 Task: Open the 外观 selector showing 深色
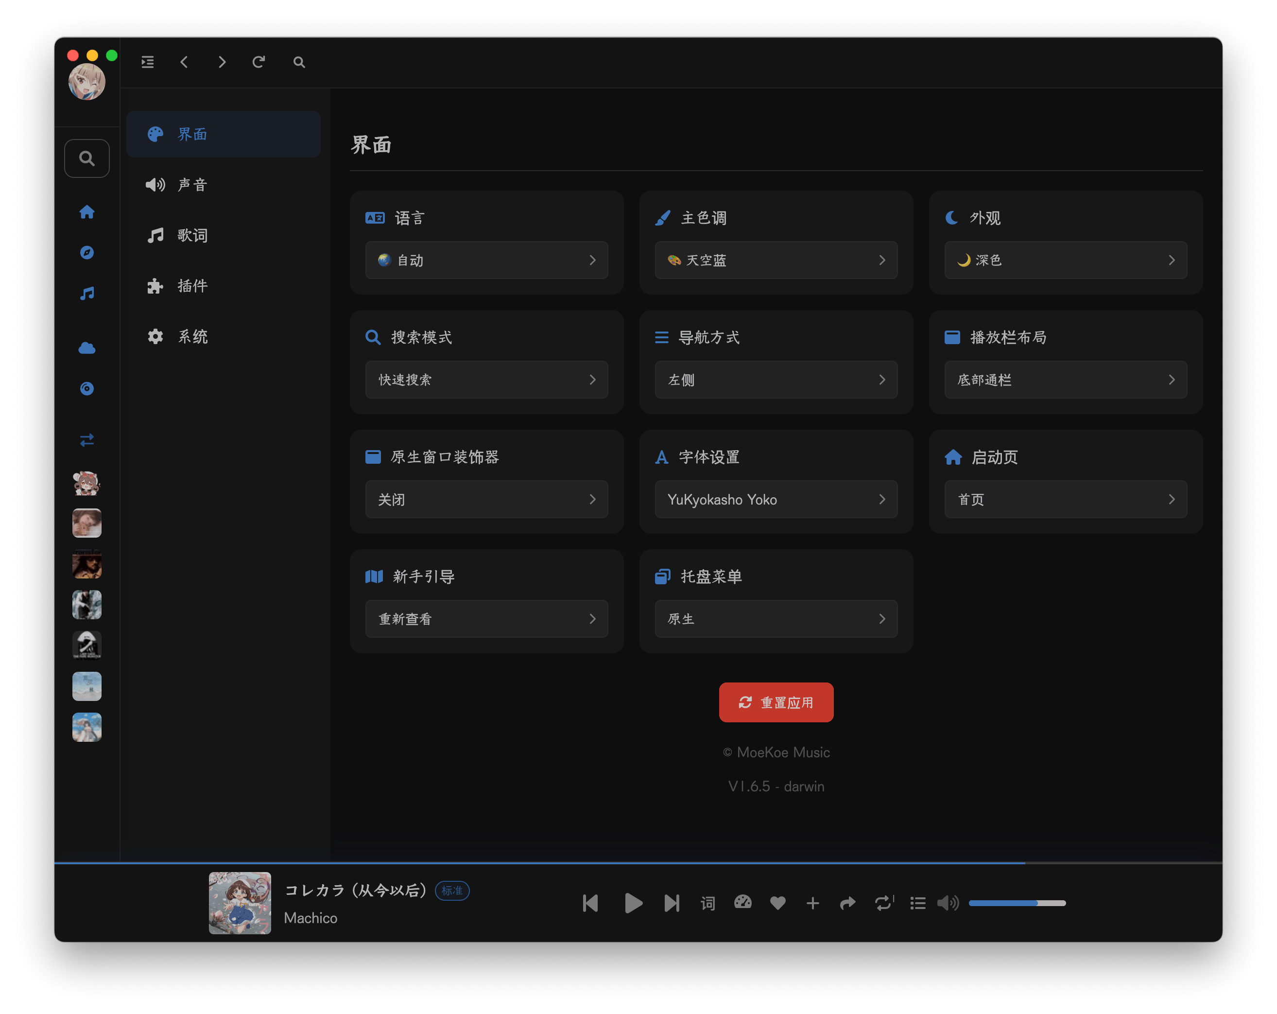tap(1066, 260)
